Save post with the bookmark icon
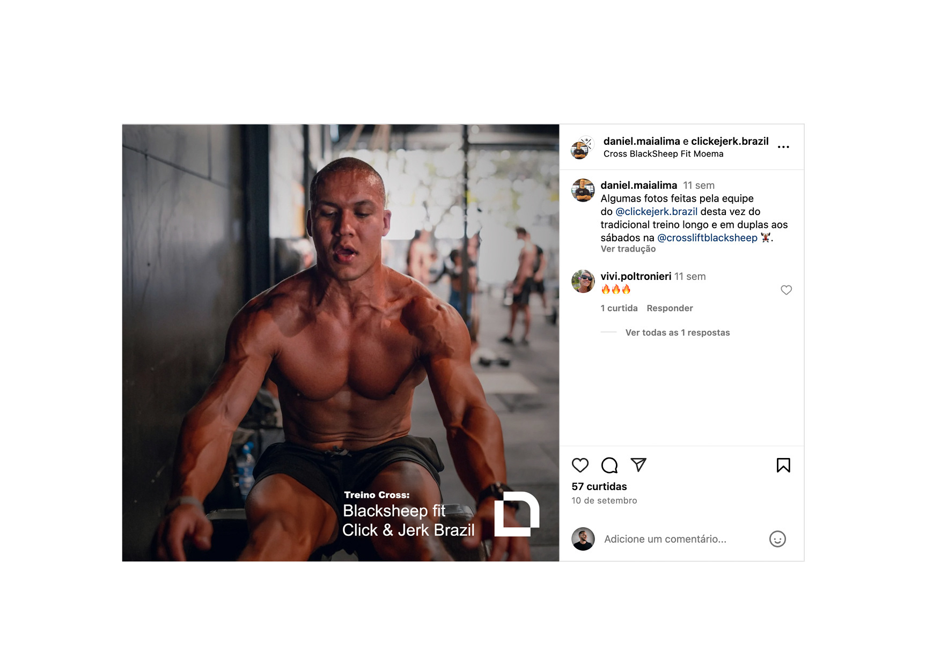The width and height of the screenshot is (941, 665). point(783,465)
